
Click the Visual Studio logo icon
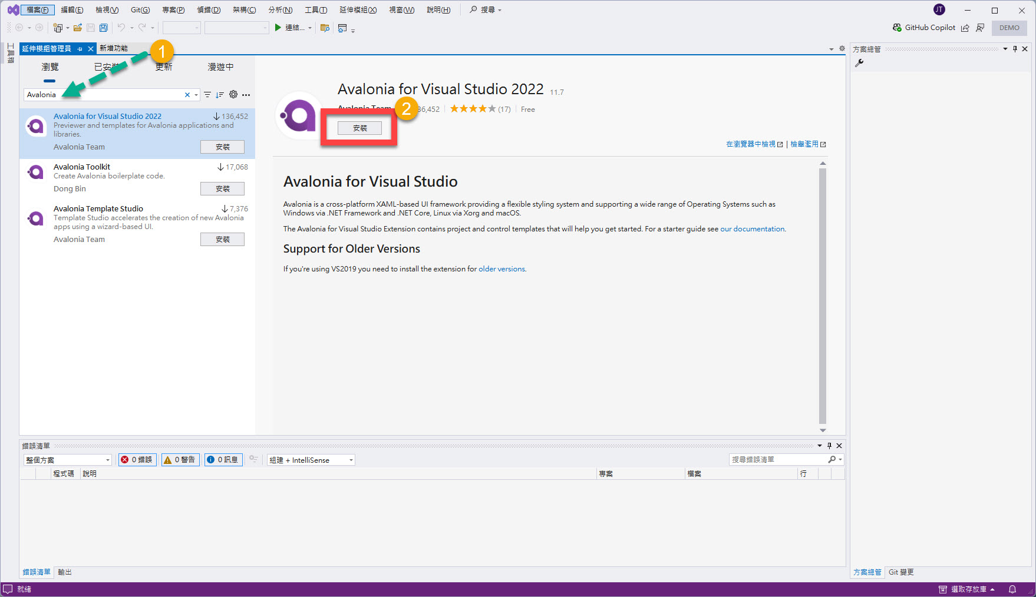pos(12,10)
